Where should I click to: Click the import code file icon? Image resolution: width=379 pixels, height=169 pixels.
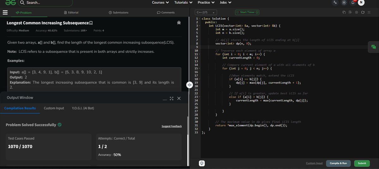coord(350,12)
